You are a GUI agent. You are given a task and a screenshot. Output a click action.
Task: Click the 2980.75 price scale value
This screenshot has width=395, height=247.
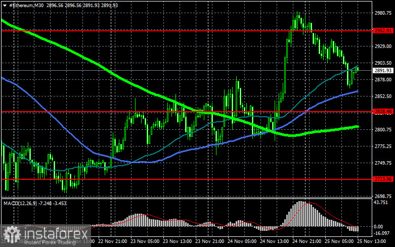383,13
